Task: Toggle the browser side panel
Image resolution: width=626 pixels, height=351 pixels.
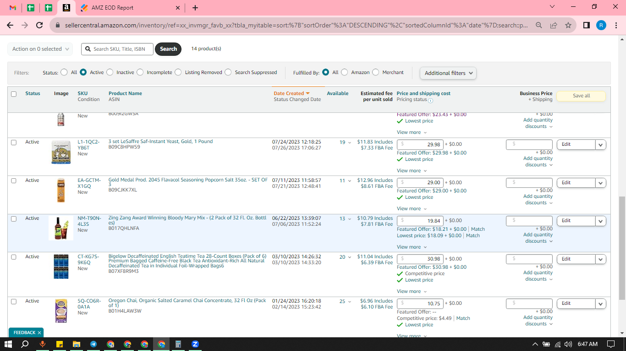Action: point(587,25)
